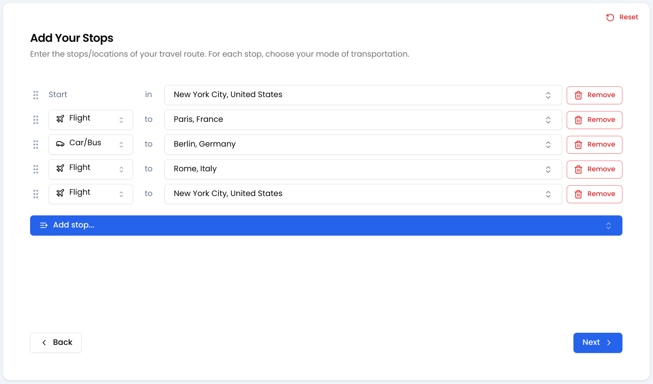
Task: Click the airplane icon in the Paris row
Action: click(60, 119)
